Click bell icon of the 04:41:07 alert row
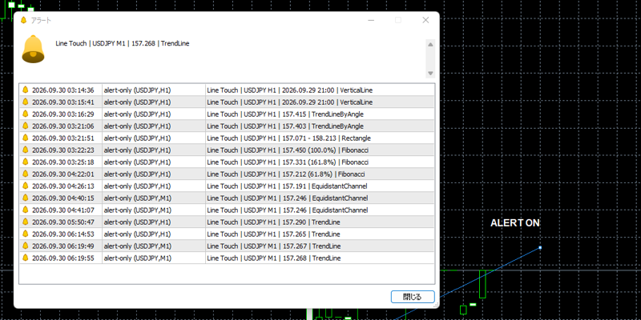 (x=26, y=210)
